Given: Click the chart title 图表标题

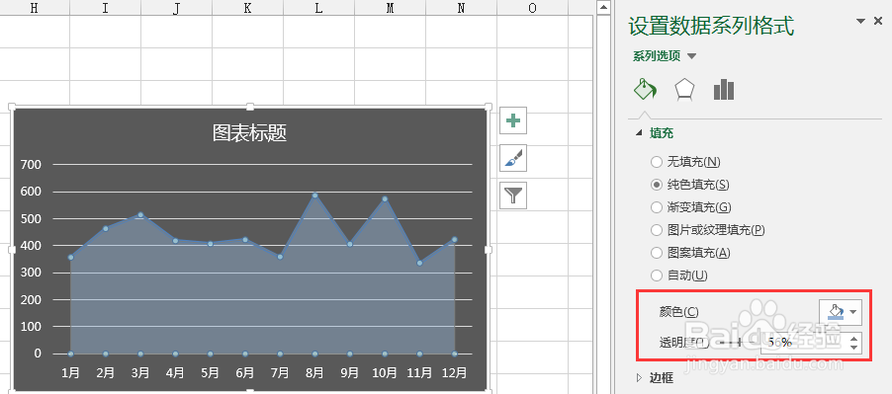Looking at the screenshot, I should 249,133.
